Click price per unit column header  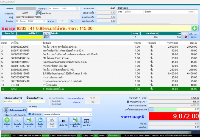pos(169,43)
